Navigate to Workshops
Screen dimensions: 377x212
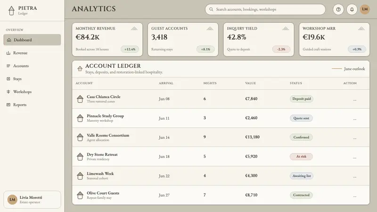click(x=32, y=92)
